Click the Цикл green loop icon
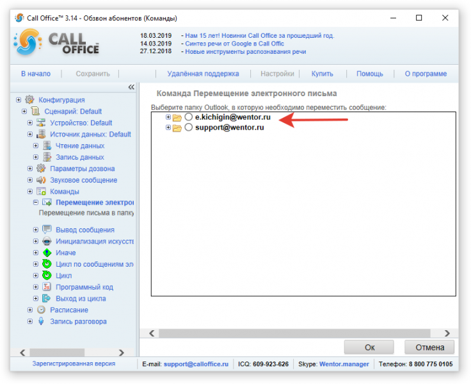The image size is (471, 384). 47,276
